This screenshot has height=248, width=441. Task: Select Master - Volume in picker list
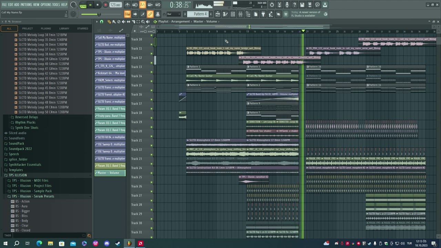point(110,173)
